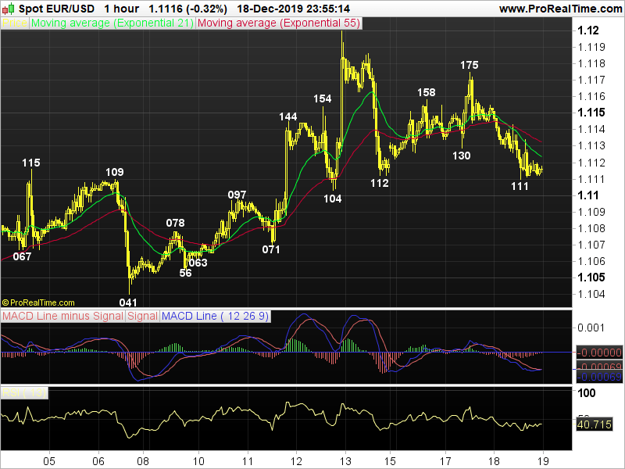Viewport: 625px width, 469px height.
Task: Click the 154 high annotation
Action: click(322, 98)
